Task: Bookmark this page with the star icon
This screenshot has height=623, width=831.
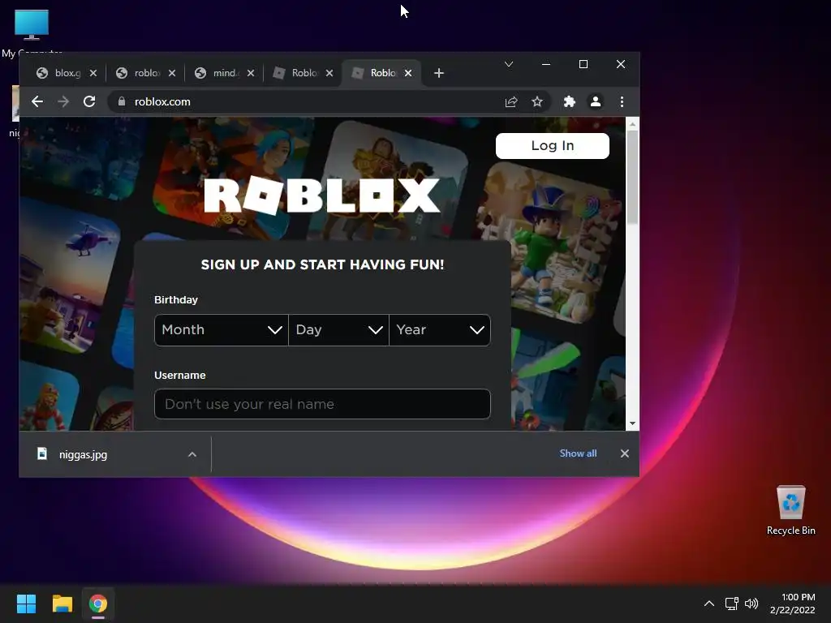Action: 537,101
